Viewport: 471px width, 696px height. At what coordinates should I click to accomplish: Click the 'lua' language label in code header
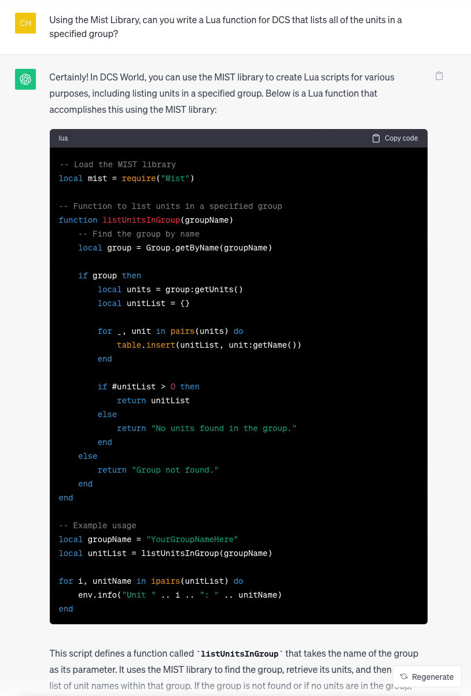click(63, 138)
